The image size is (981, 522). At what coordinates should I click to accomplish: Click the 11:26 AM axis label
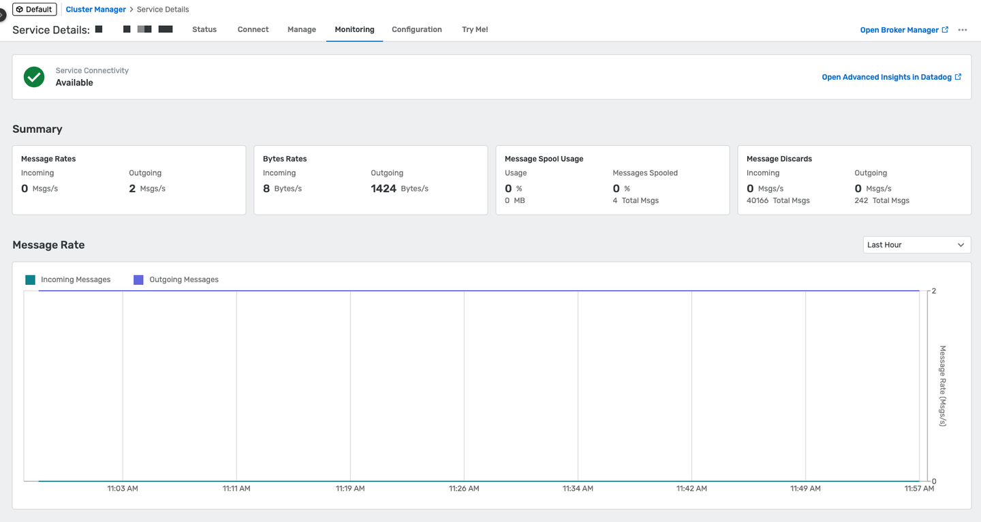pos(464,489)
